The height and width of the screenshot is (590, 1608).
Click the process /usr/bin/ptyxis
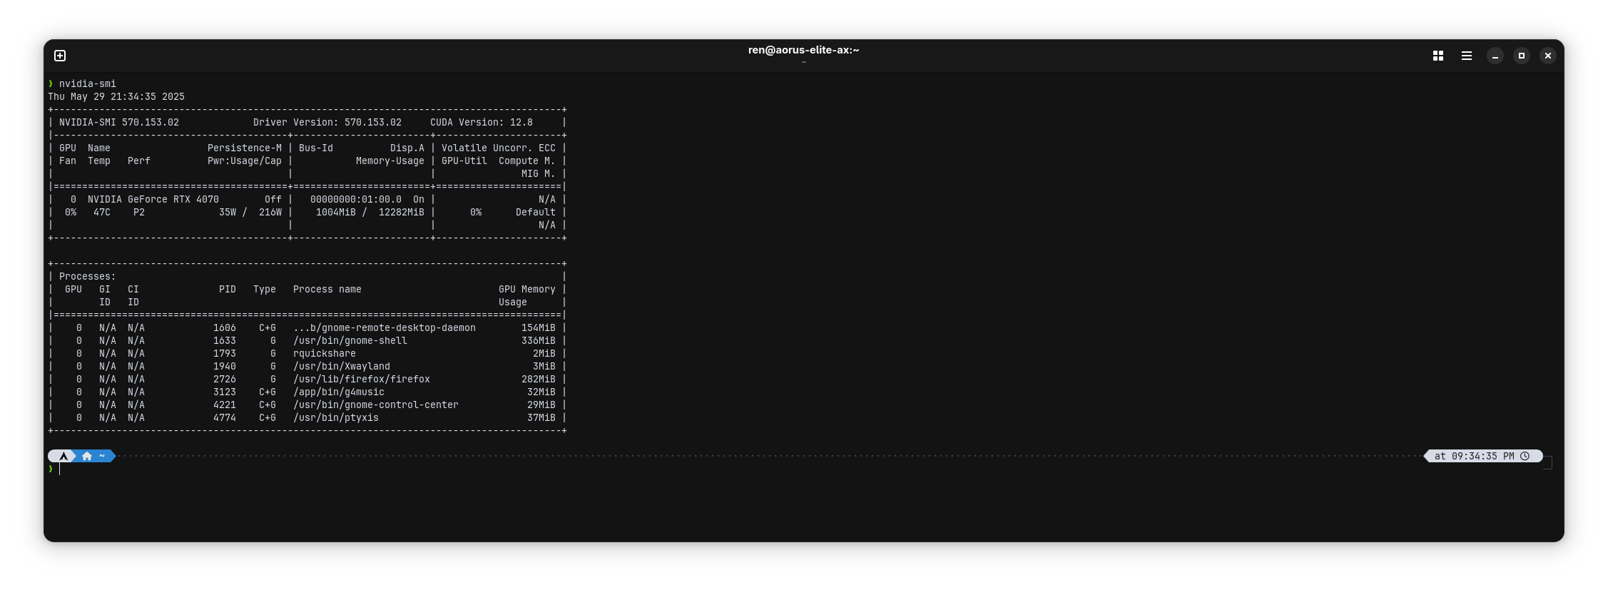pos(336,417)
